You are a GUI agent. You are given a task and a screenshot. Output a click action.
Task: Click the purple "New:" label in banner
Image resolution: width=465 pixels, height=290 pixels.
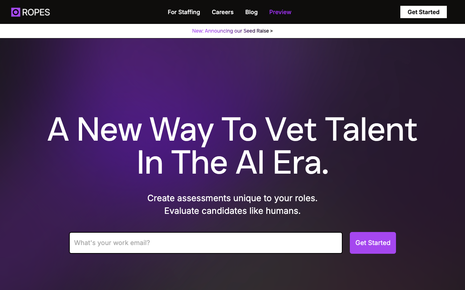[x=198, y=31]
